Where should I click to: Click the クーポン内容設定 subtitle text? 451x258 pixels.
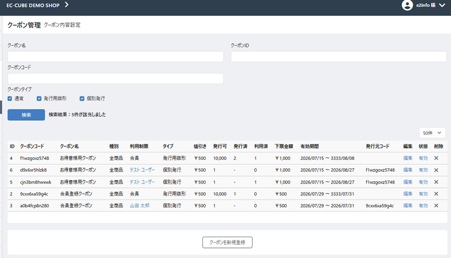click(x=62, y=25)
